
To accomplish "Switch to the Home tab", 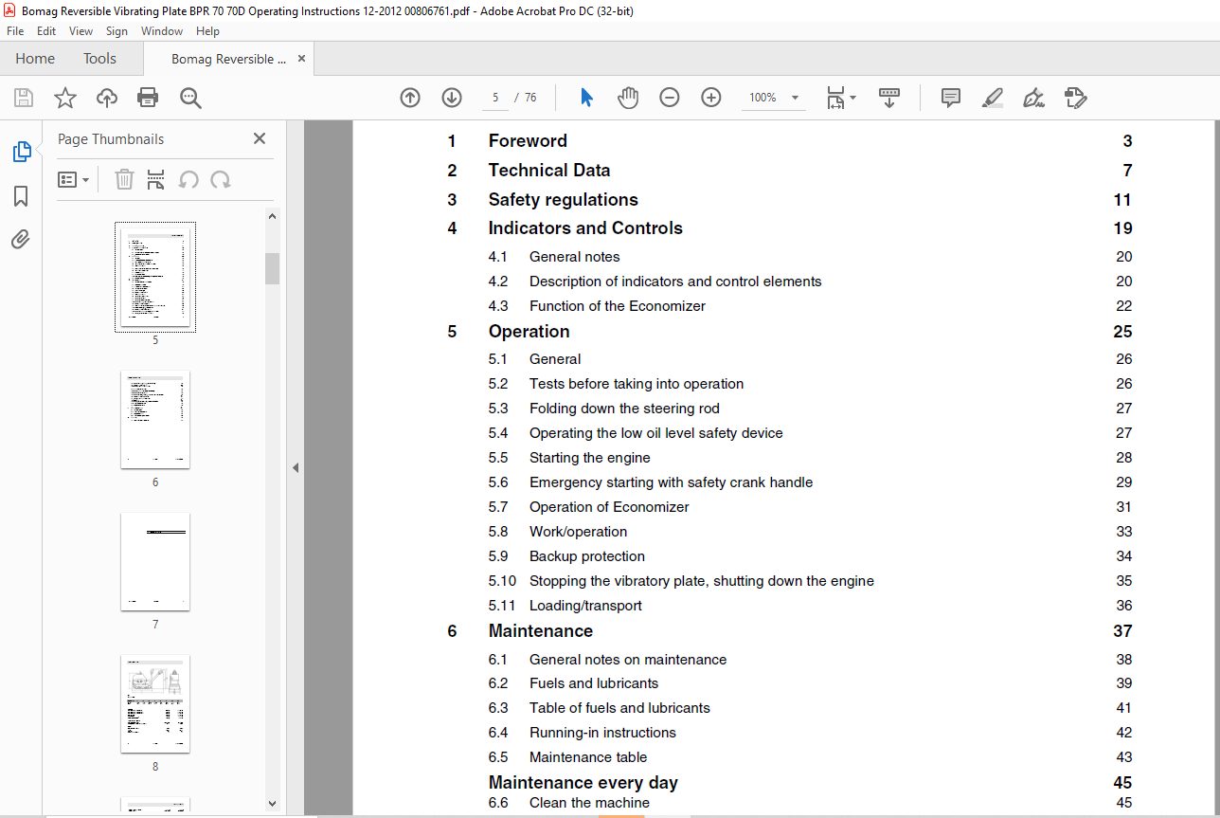I will 35,59.
